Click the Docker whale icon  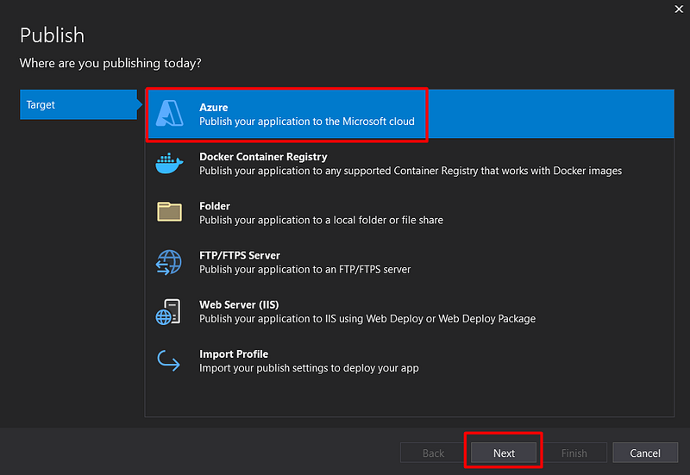pos(169,164)
